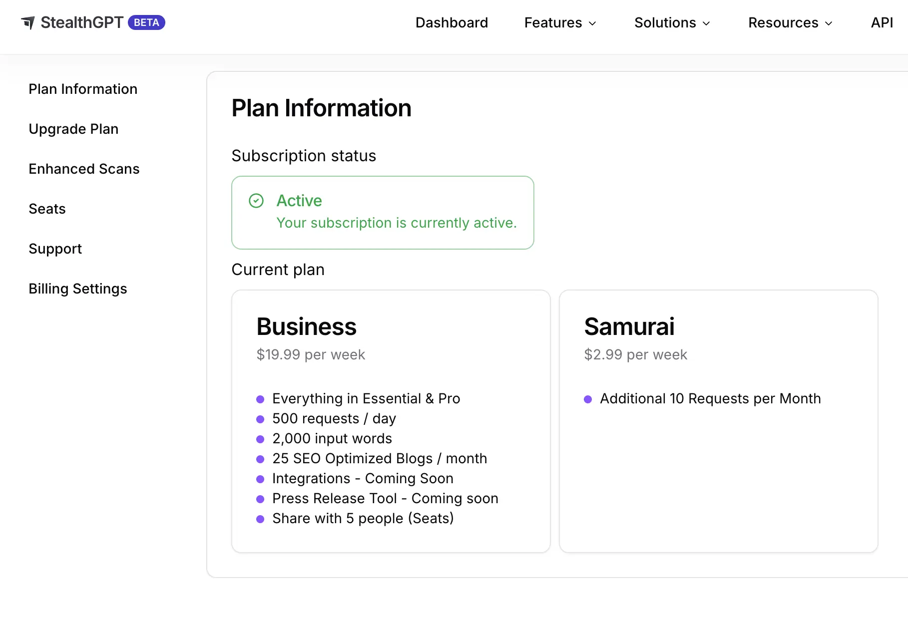Image resolution: width=908 pixels, height=619 pixels.
Task: Expand the Features dropdown menu
Action: pos(560,22)
